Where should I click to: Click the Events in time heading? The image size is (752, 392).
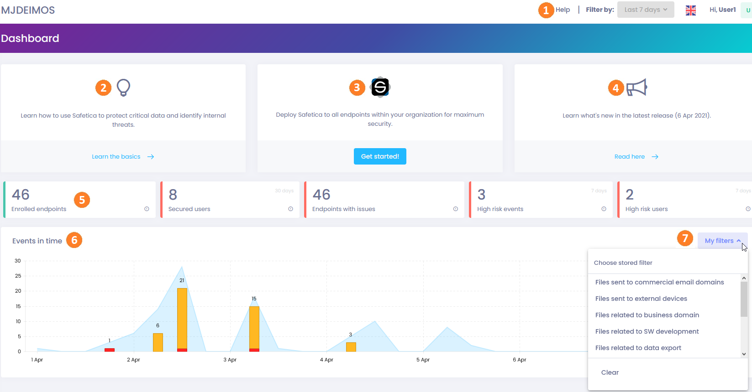pos(37,241)
